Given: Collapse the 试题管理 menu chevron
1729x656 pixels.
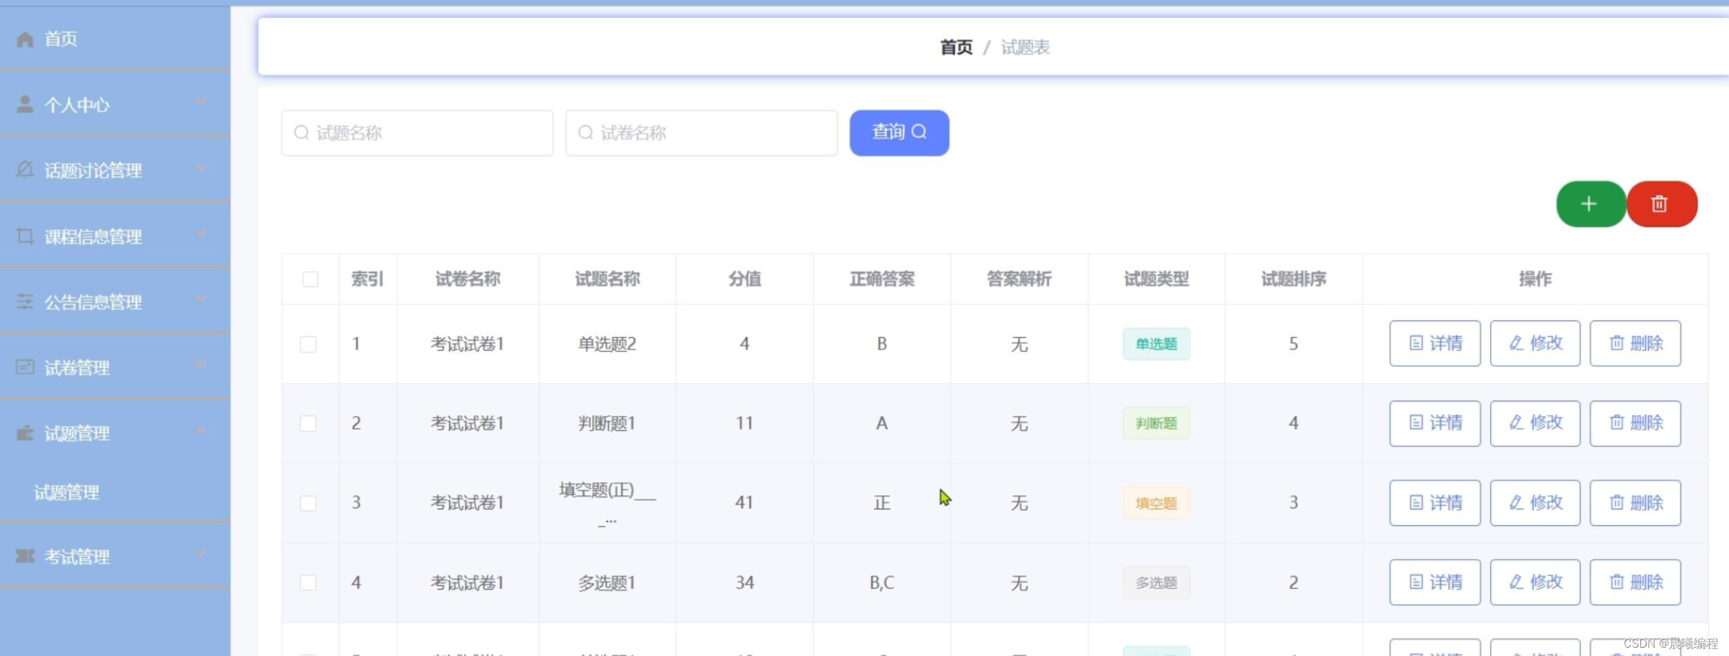Looking at the screenshot, I should 201,431.
